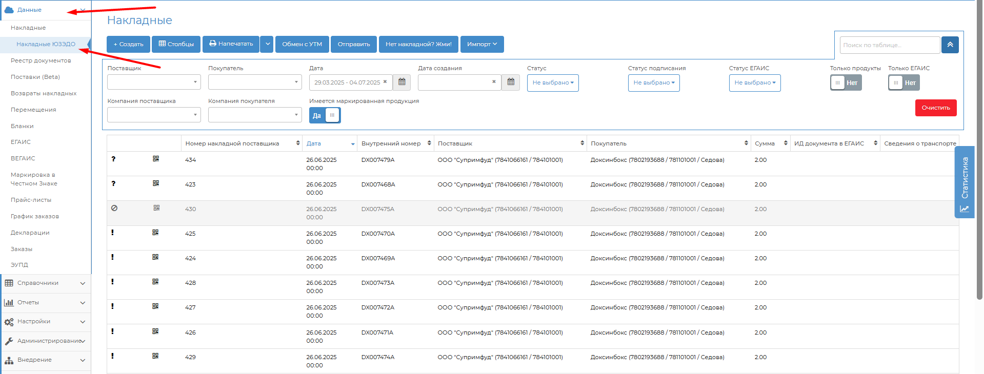Switch off Имеется маркированная продукция toggle

pyautogui.click(x=325, y=116)
